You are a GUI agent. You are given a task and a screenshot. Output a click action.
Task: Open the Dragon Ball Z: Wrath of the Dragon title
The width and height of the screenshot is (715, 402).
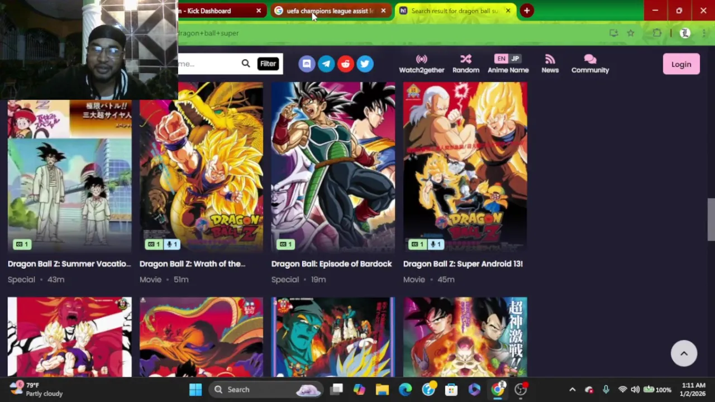click(192, 264)
